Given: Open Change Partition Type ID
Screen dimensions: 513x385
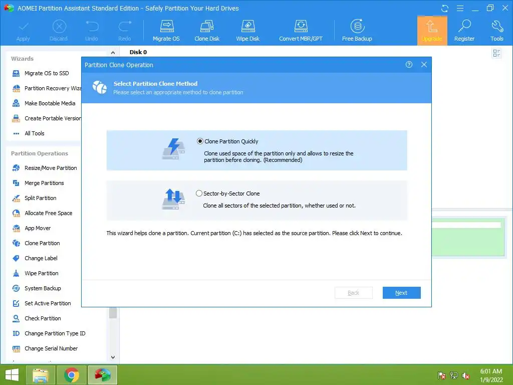Looking at the screenshot, I should coord(49,333).
